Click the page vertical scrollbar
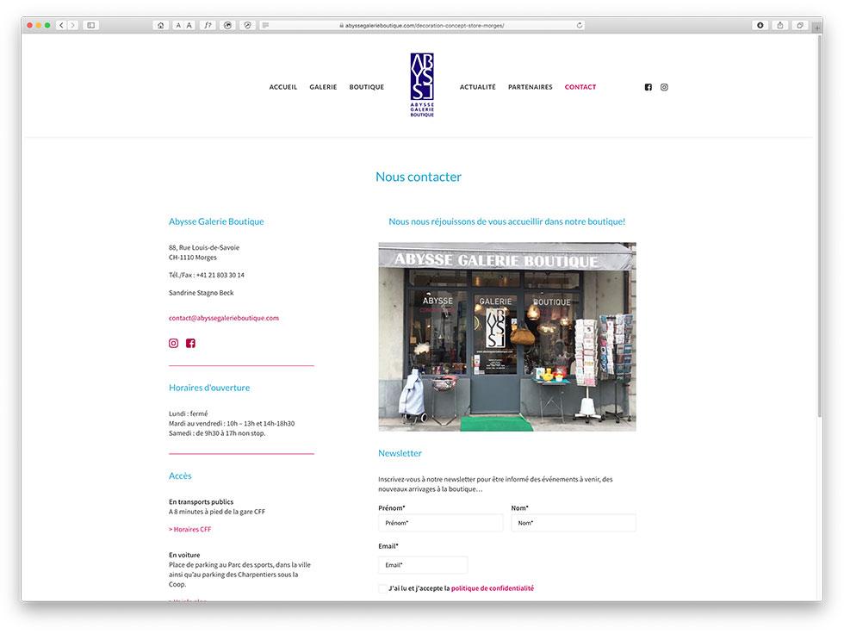 [819, 226]
